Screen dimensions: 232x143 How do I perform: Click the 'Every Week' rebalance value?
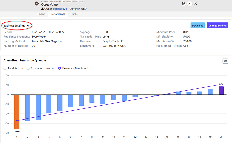tap(39, 37)
